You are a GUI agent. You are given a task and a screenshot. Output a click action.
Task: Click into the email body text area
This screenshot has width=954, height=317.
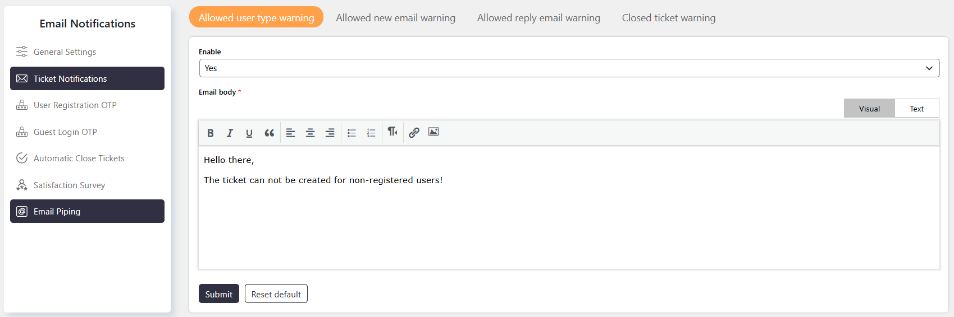pyautogui.click(x=569, y=208)
